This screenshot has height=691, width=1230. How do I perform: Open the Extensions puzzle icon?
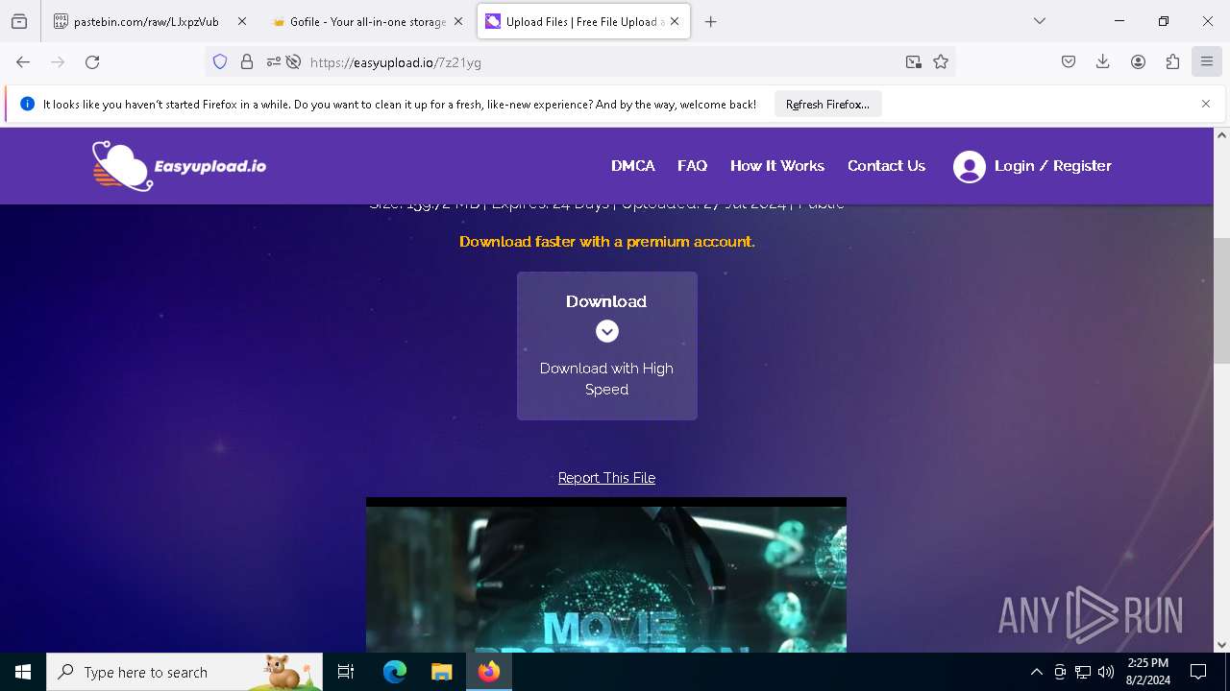[x=1172, y=62]
